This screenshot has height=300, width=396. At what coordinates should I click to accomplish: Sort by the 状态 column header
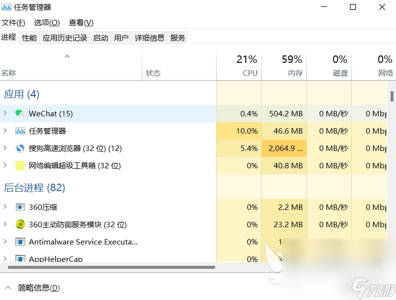click(179, 67)
